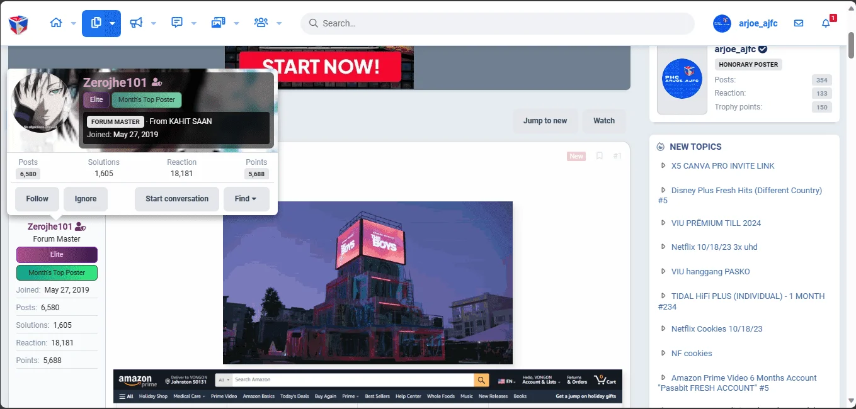Open Zerojhe101 name in the popup card

click(x=115, y=82)
